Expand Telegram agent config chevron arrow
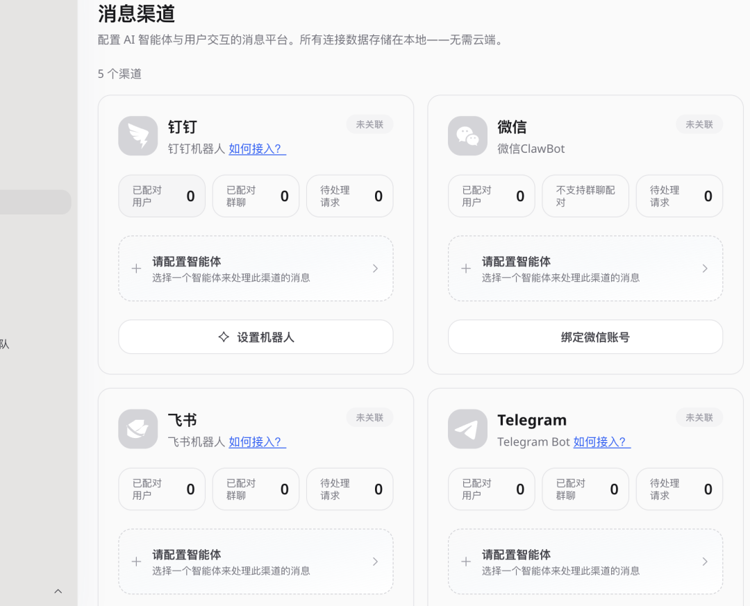This screenshot has width=750, height=606. click(x=705, y=562)
